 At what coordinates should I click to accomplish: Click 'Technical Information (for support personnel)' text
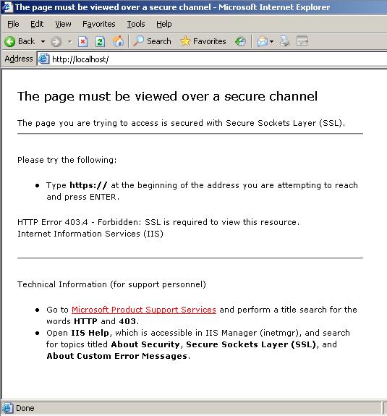(111, 284)
